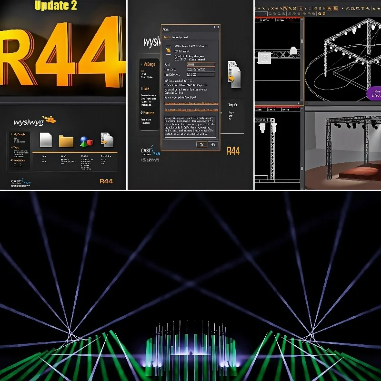Select the Rectangle draw tool in CAD toolbar
This screenshot has height=381, width=381.
coord(358,9)
